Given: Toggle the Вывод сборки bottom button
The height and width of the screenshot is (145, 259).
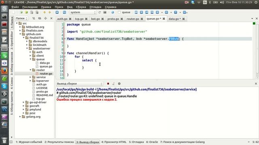Looking at the screenshot, I should 87,142.
